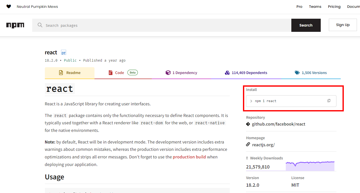
Task: Open the Teams menu link
Action: point(315,7)
